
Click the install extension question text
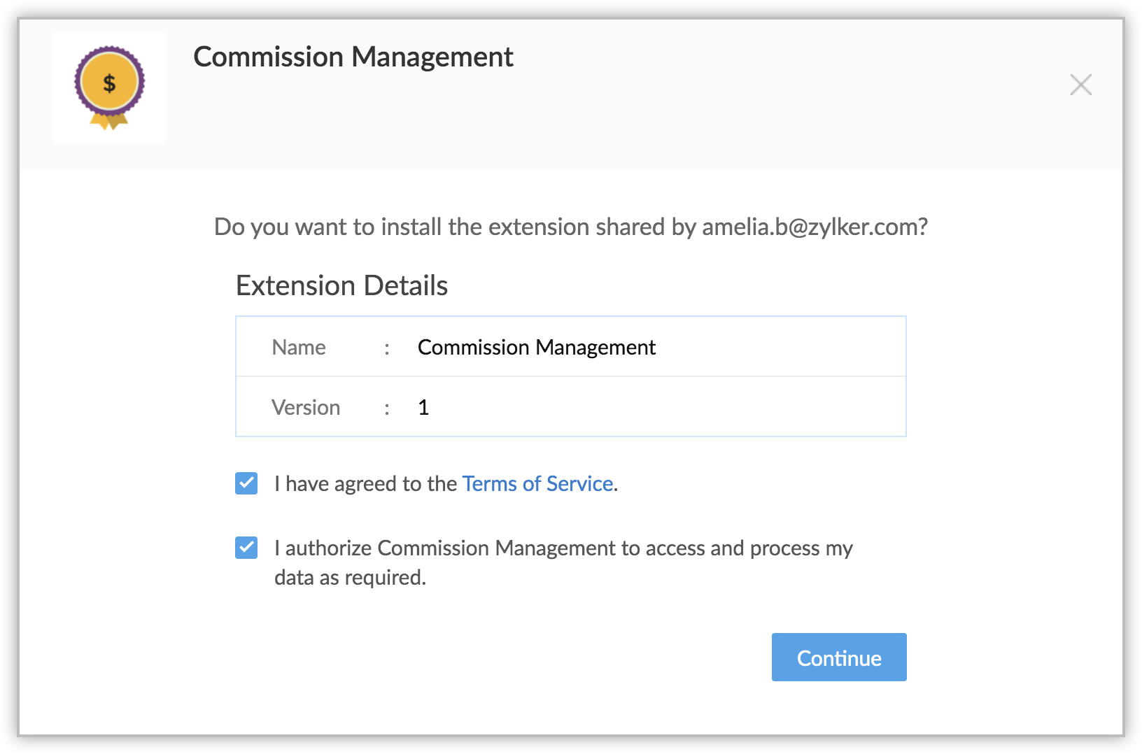click(x=455, y=227)
